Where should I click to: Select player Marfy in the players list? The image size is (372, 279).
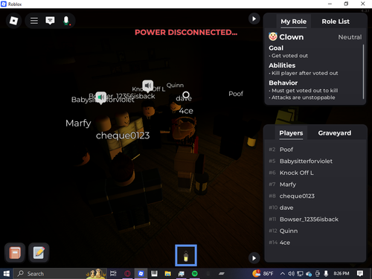pos(315,185)
